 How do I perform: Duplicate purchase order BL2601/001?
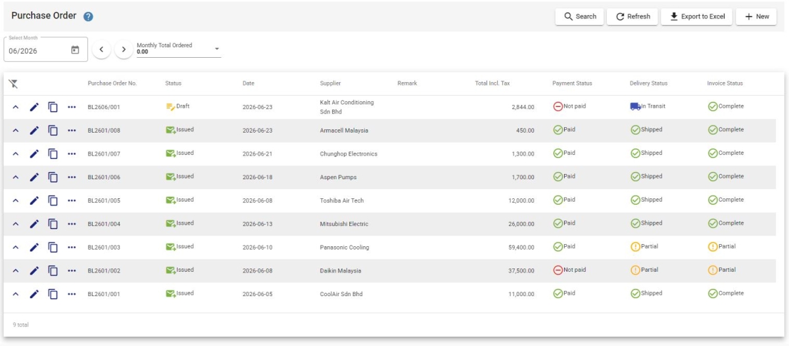coord(53,294)
